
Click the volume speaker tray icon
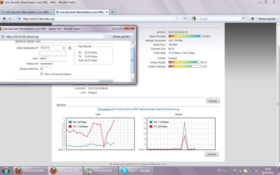tap(256, 171)
